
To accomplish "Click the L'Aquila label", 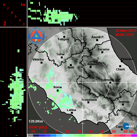I will click(90, 64).
